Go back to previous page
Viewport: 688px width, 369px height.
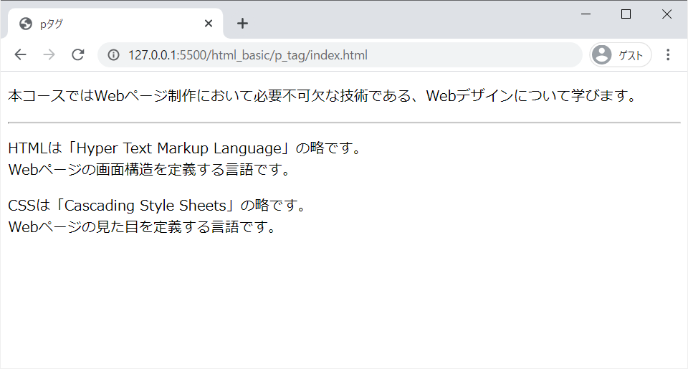tap(21, 55)
